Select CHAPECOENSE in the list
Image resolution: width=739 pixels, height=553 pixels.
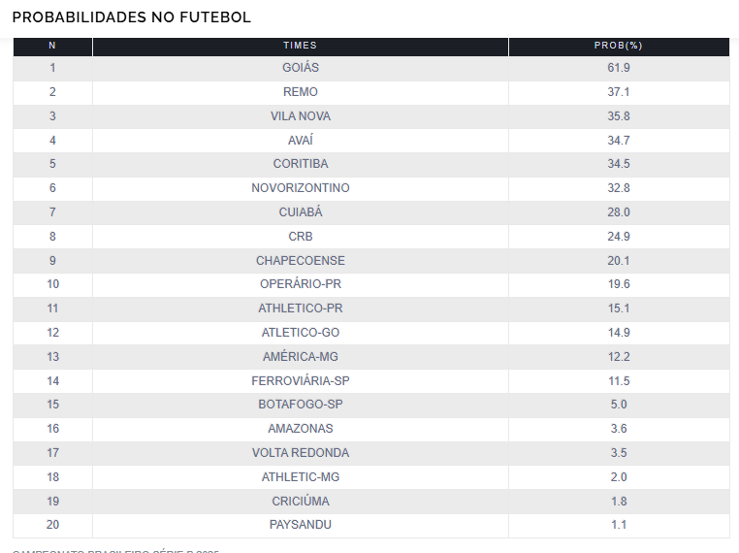point(300,261)
